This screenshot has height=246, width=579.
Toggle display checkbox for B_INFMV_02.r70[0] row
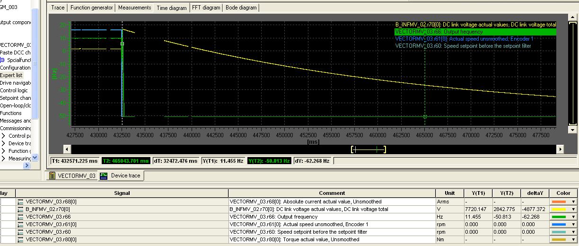click(0, 209)
